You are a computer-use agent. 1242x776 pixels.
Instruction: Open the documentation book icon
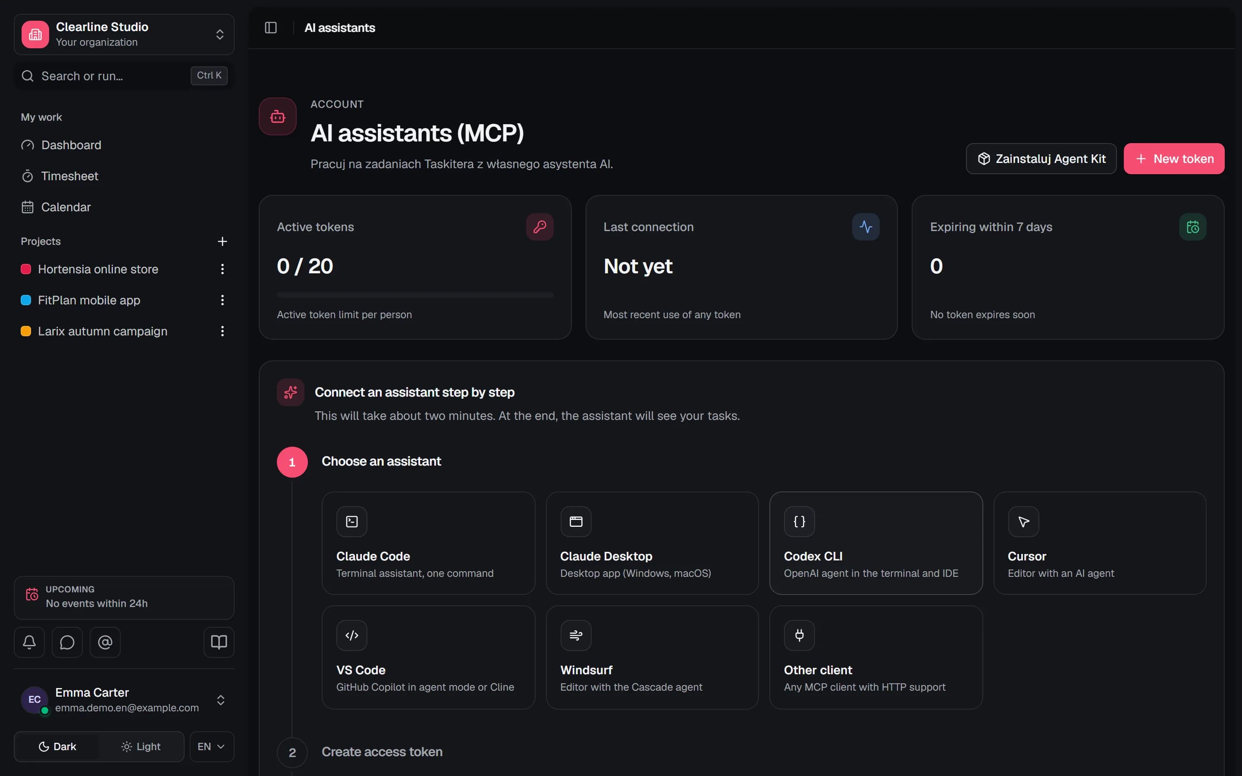click(x=219, y=642)
